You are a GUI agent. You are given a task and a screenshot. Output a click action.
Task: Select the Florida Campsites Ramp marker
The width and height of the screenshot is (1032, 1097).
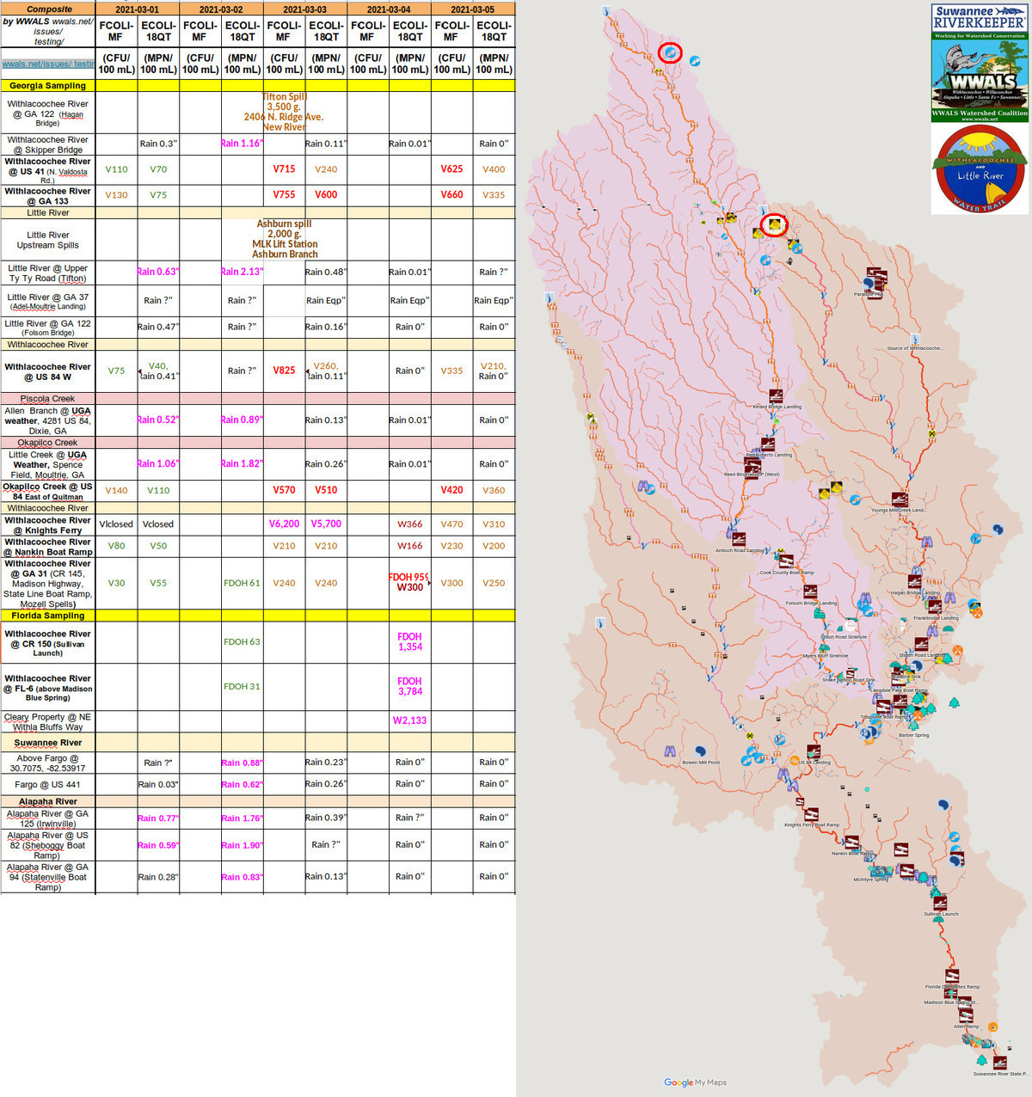pyautogui.click(x=952, y=976)
